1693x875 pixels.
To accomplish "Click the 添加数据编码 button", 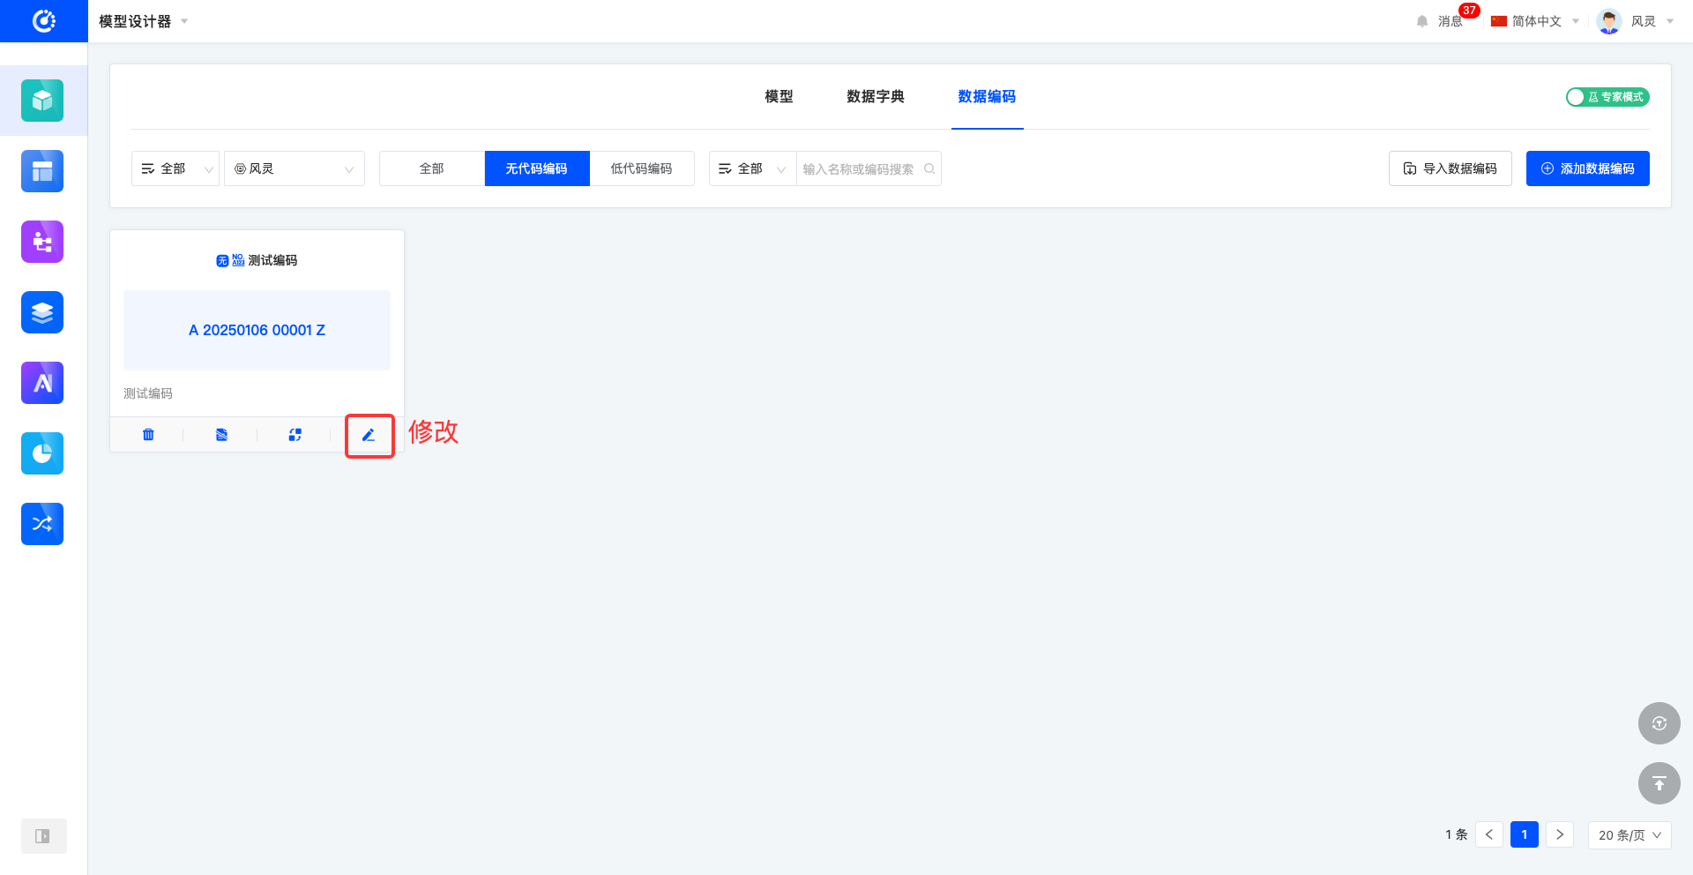I will coord(1587,168).
